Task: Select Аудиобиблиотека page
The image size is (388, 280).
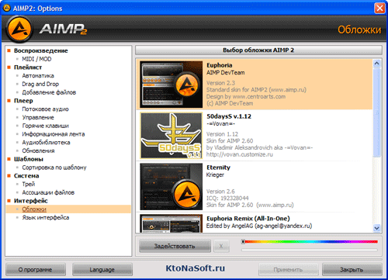Action: point(46,143)
